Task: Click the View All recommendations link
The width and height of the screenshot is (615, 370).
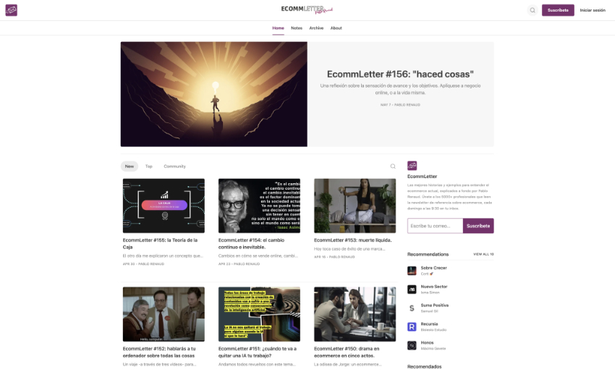Action: [483, 254]
